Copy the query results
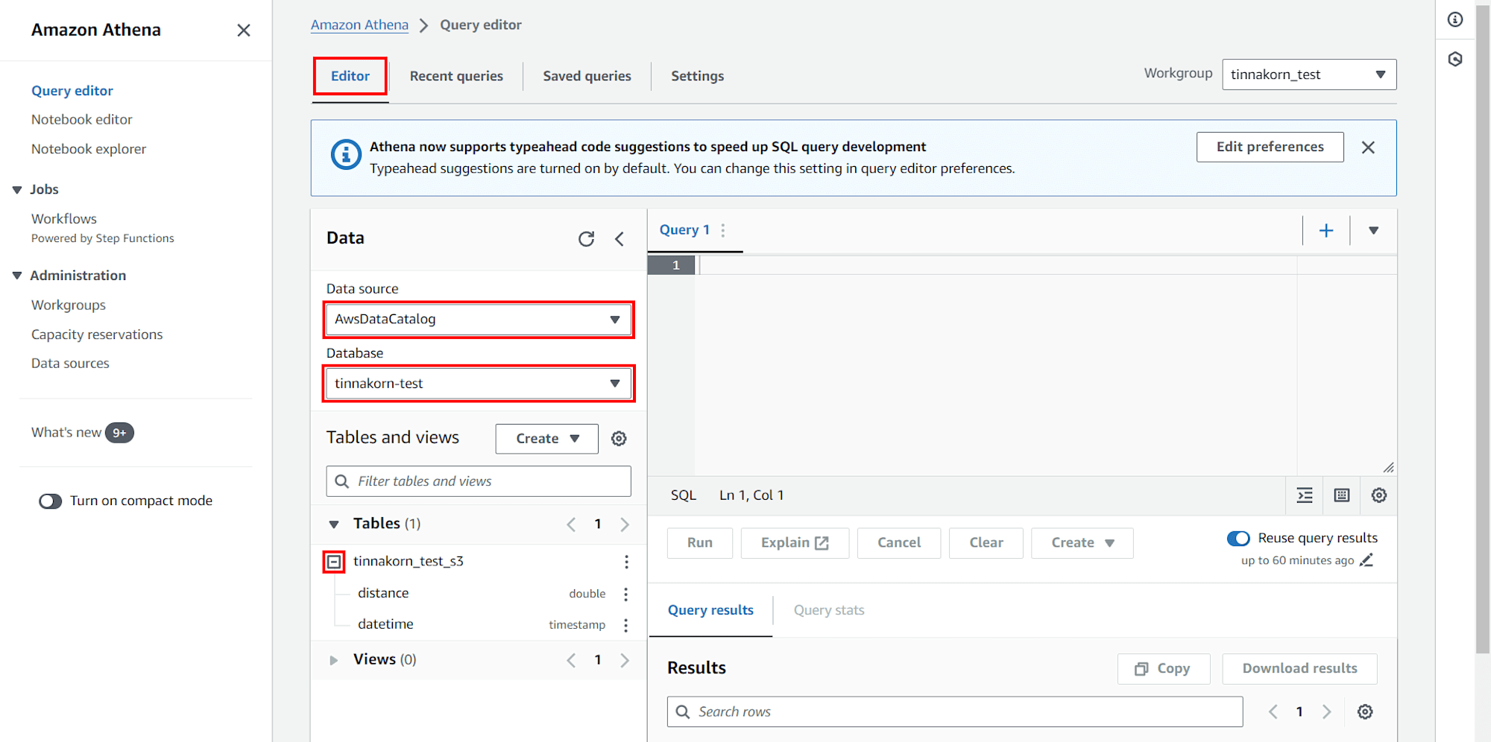Image resolution: width=1491 pixels, height=742 pixels. [x=1163, y=669]
